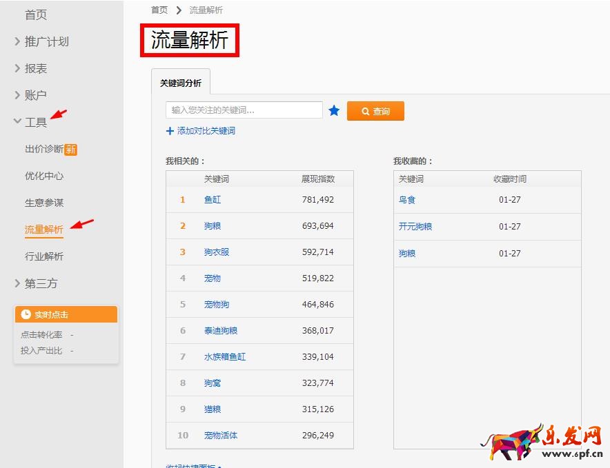
Task: Click the orange 查询 search button
Action: 375,111
